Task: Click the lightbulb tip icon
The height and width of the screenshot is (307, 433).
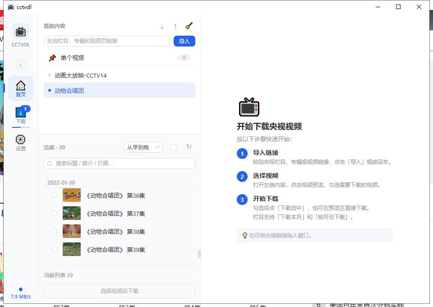Action: 244,235
